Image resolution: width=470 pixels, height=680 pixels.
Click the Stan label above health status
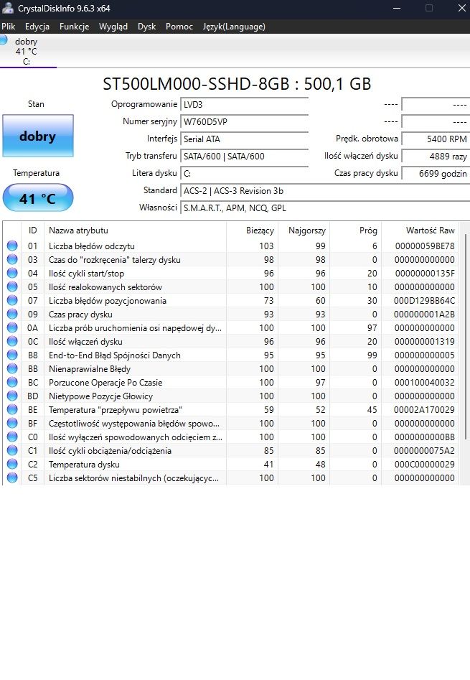36,104
